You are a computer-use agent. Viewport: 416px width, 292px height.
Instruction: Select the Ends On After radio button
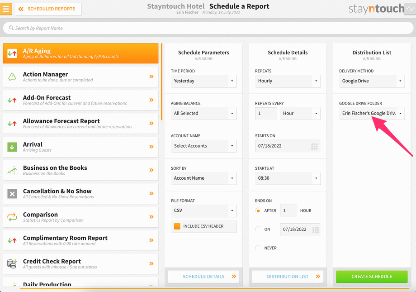coord(258,211)
